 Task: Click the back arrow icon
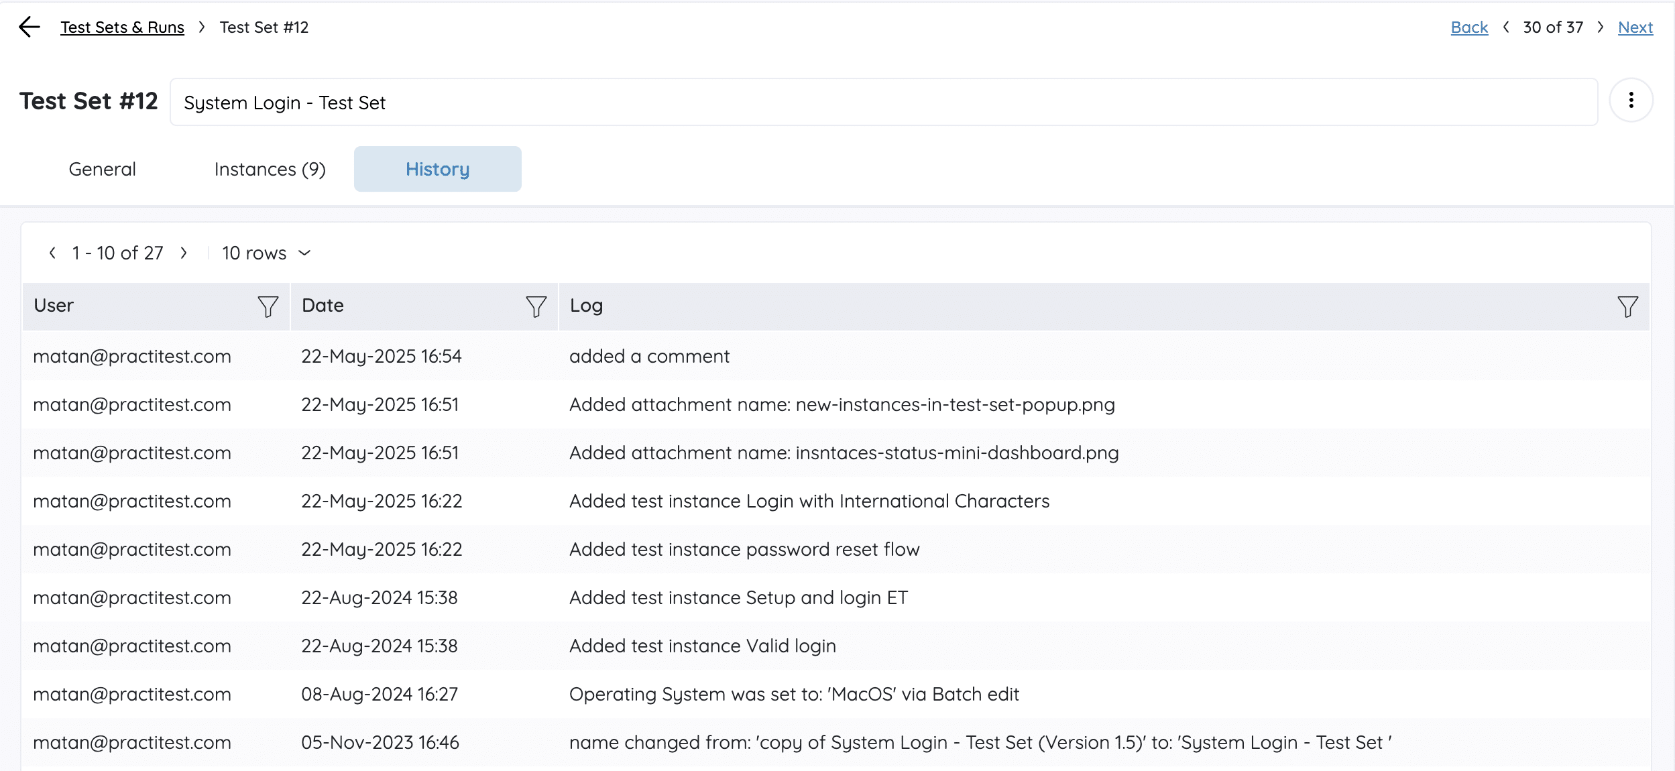[x=30, y=27]
